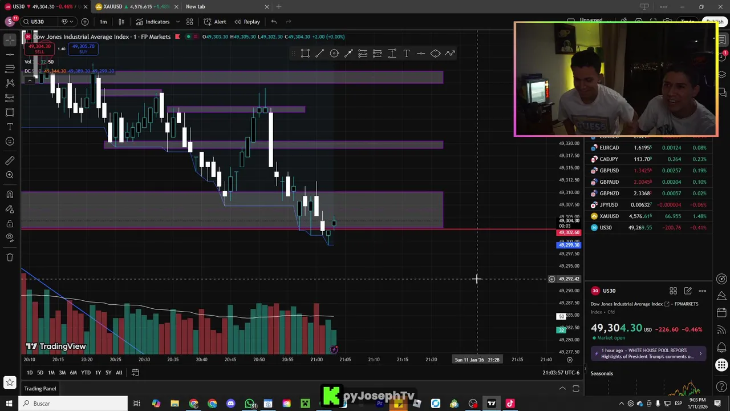The height and width of the screenshot is (411, 730).
Task: Click the trash remove-drawings icon
Action: (x=10, y=257)
